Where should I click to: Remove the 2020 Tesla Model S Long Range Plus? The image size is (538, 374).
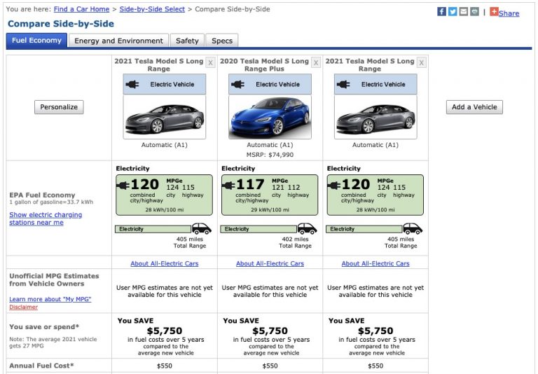coord(316,63)
